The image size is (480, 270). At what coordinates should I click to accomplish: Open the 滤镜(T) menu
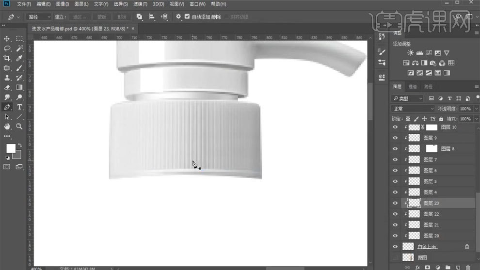140,4
